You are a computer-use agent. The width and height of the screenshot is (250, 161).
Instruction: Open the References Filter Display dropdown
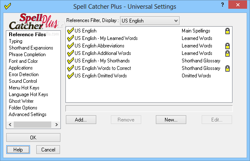[150, 21]
